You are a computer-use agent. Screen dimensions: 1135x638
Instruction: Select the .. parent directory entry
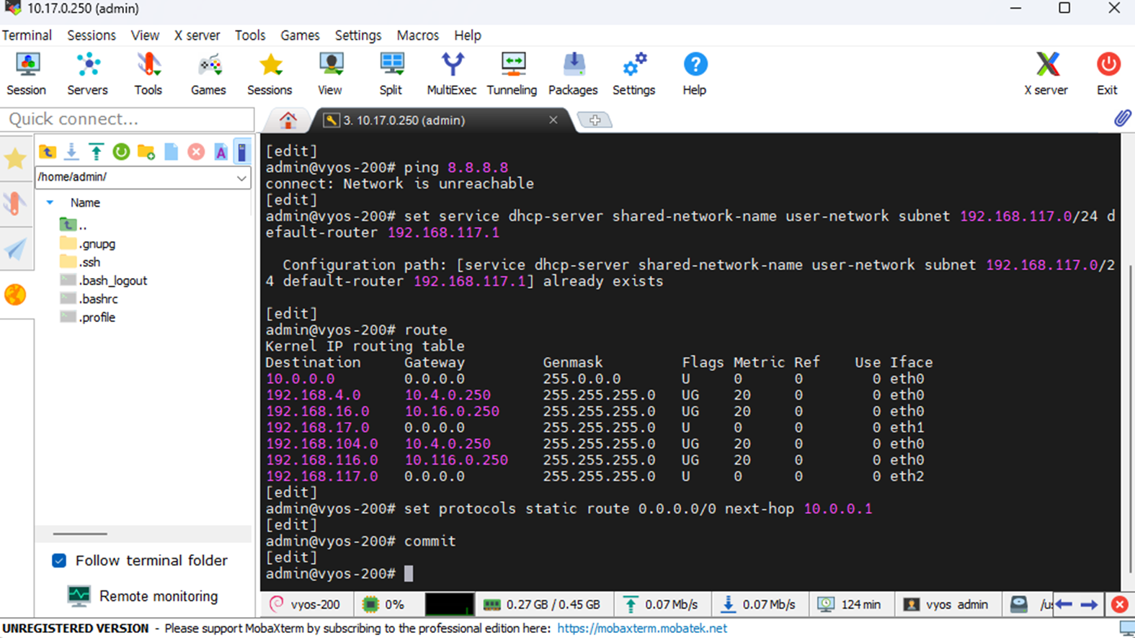(x=74, y=225)
